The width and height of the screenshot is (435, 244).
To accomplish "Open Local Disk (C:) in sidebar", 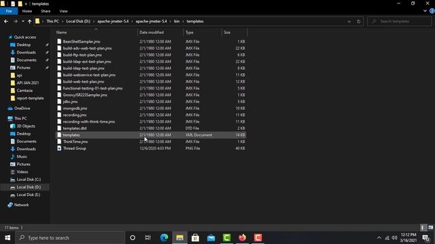I will point(29,180).
